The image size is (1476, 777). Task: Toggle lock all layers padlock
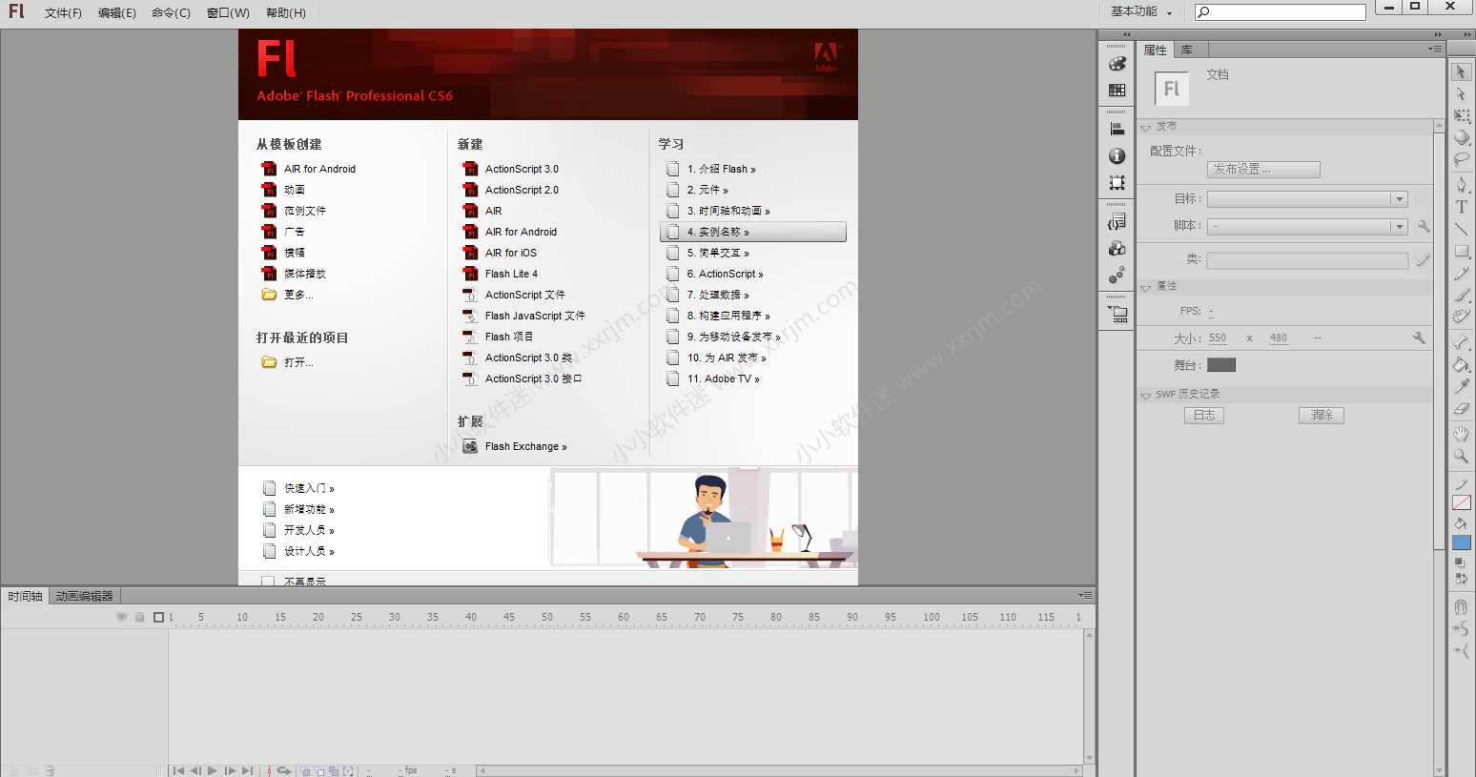pos(140,617)
